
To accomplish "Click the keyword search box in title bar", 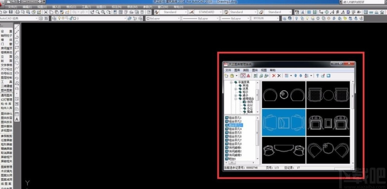I will [364, 2].
